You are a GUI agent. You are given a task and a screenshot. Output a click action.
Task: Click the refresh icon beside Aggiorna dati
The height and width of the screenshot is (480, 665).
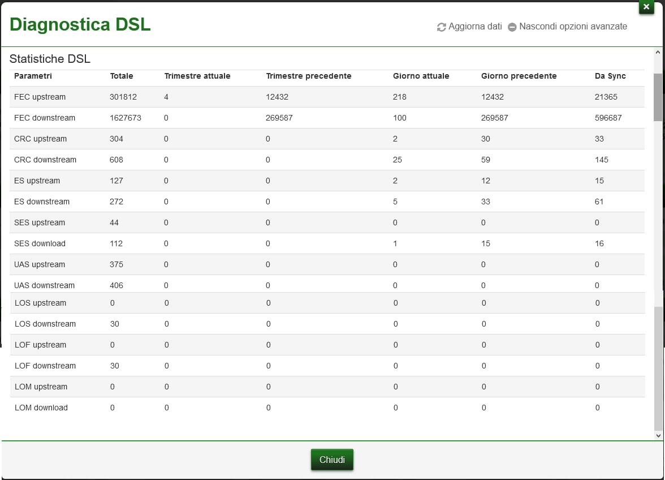(x=442, y=27)
